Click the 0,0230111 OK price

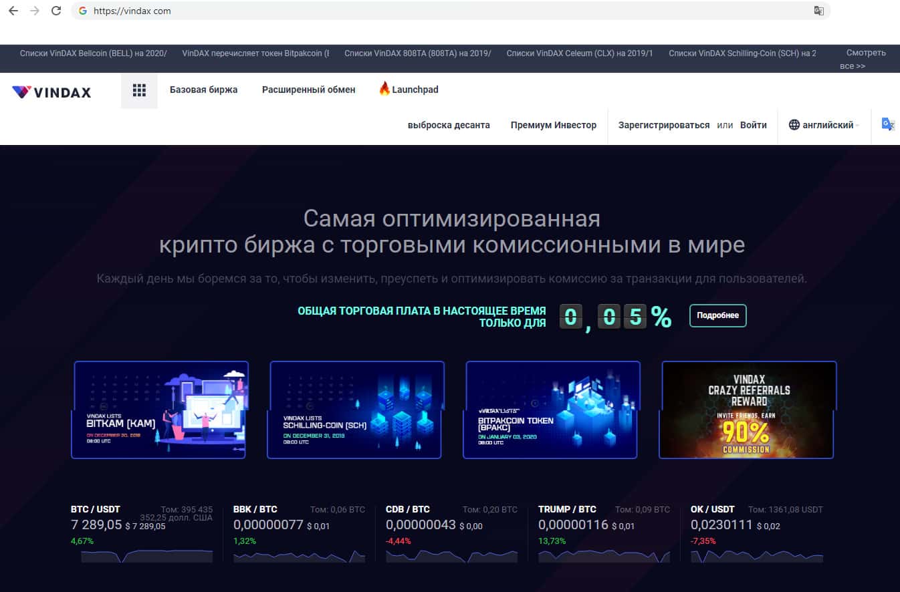point(721,525)
